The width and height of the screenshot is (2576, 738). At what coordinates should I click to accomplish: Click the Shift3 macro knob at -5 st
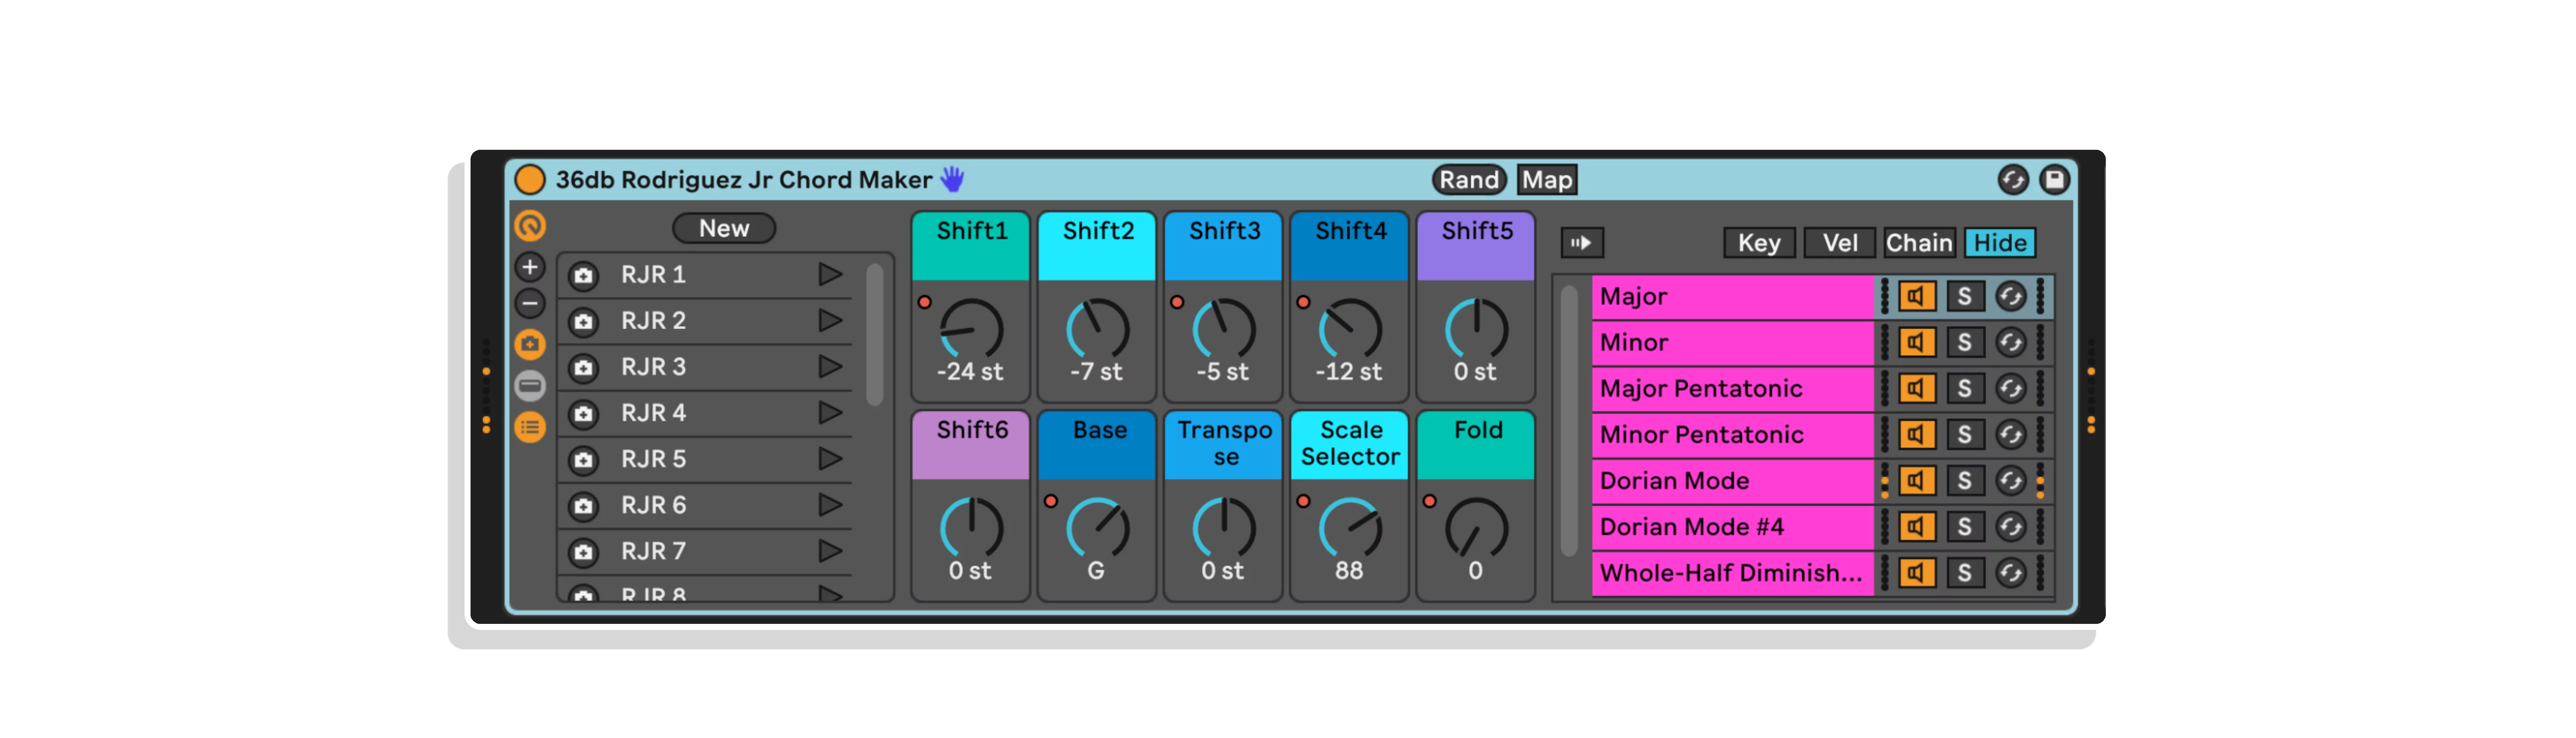(1224, 329)
